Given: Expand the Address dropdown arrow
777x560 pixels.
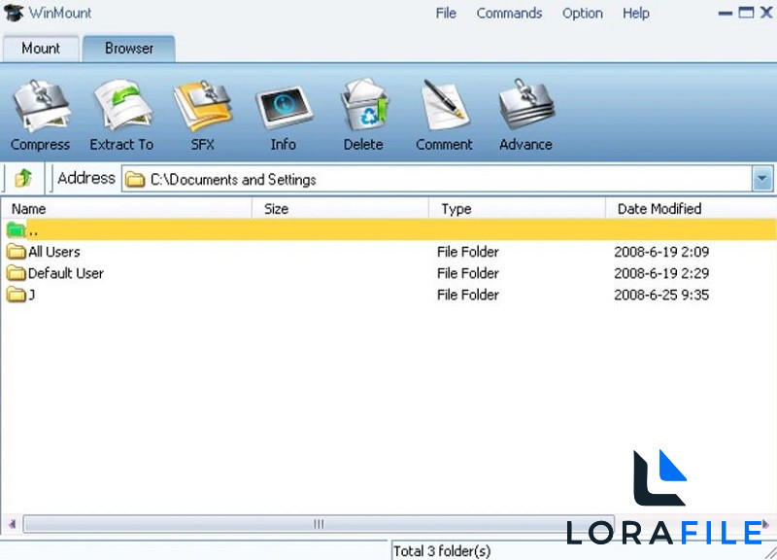Looking at the screenshot, I should pos(762,179).
